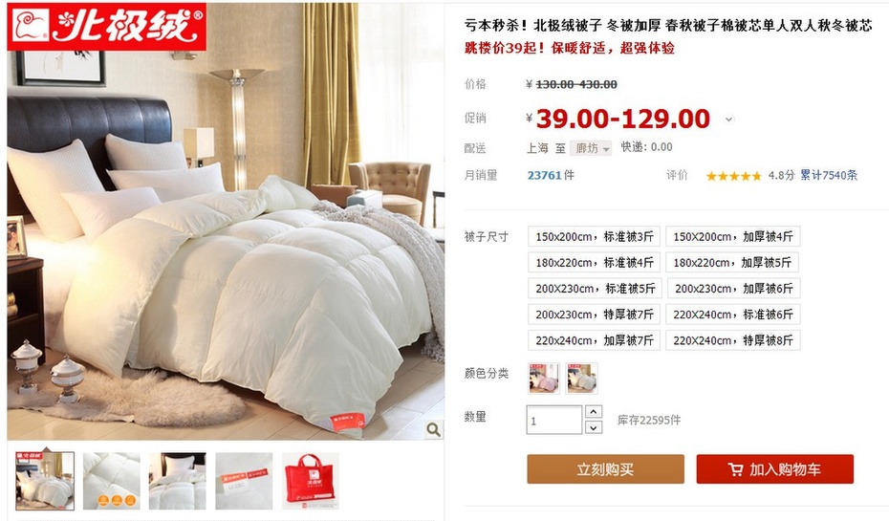Select the grey duvet color swatch
Viewport: 889px width, 521px height.
point(582,379)
